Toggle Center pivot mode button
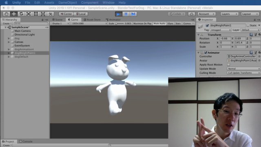The image size is (261, 147). coord(66,14)
